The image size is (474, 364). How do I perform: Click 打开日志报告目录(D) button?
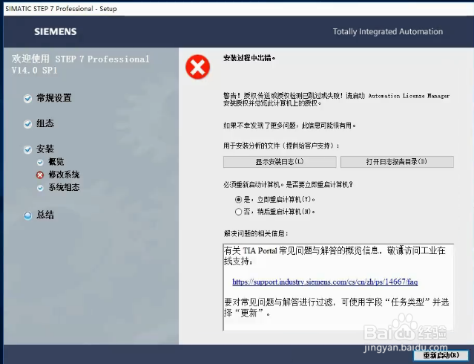pos(397,162)
